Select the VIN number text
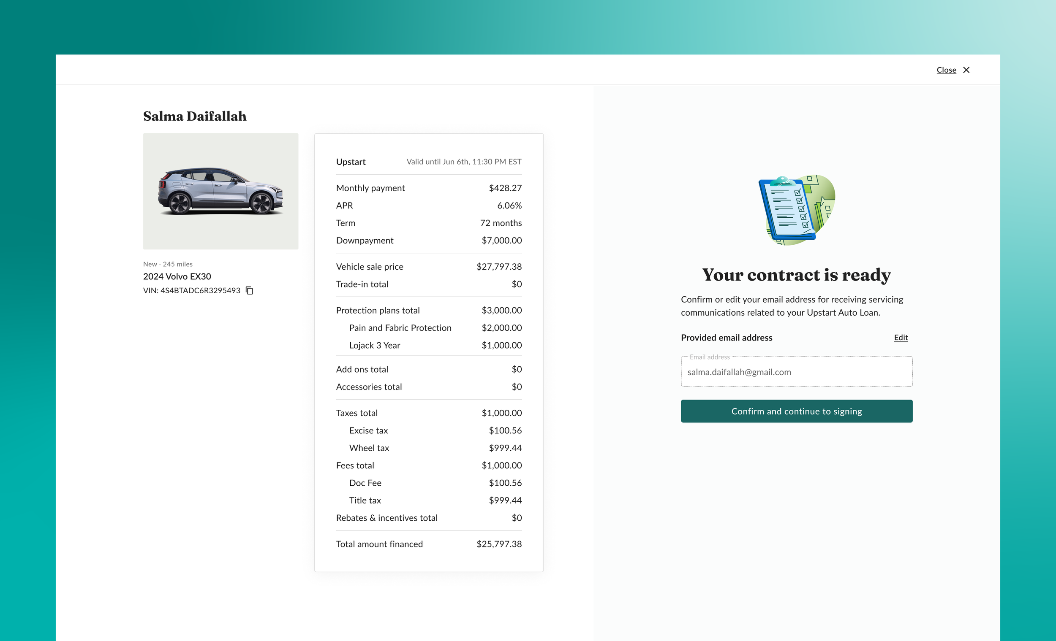 coord(200,291)
